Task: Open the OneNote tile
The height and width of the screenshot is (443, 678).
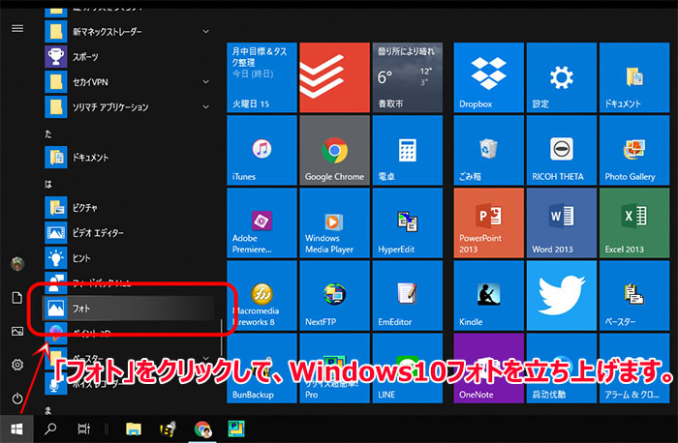Action: (x=488, y=368)
